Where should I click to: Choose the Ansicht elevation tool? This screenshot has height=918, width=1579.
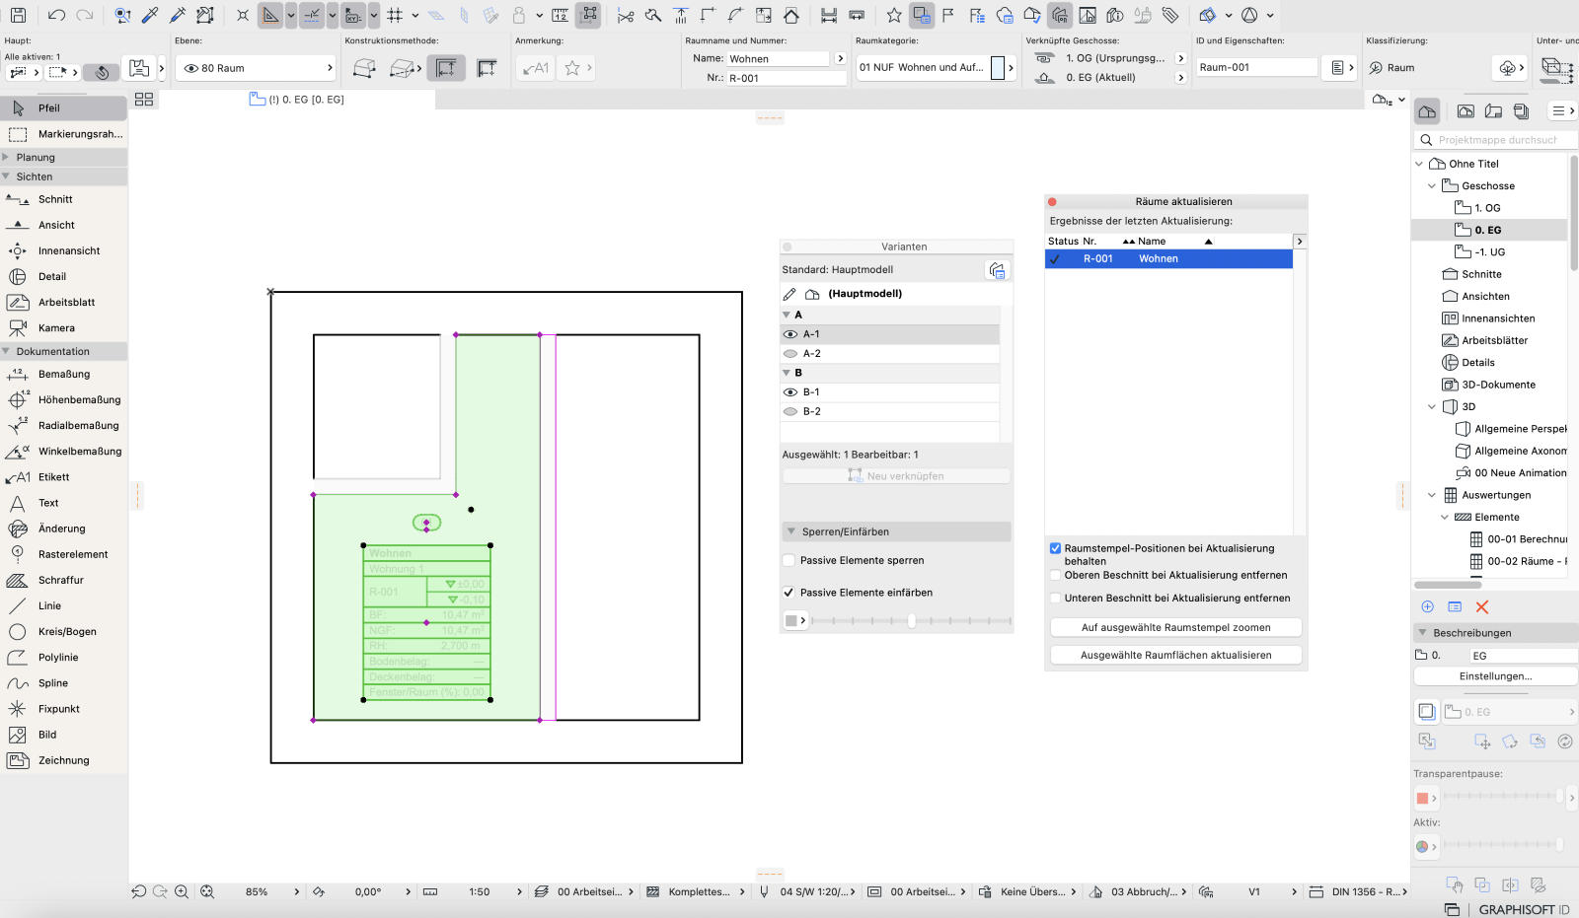63,225
